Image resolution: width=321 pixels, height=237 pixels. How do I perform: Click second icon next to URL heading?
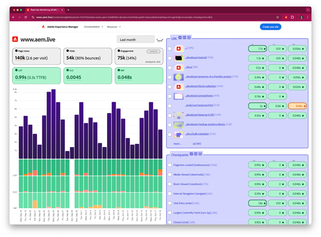pos(184,38)
